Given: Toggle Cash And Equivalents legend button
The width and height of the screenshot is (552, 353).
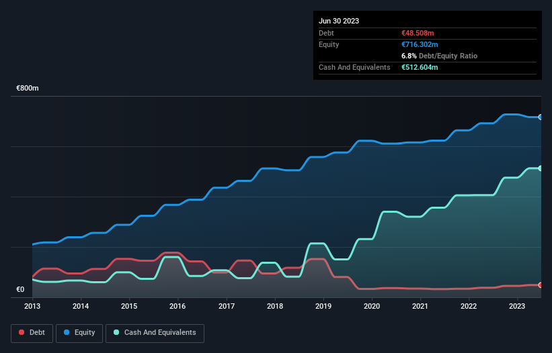Looking at the screenshot, I should point(155,333).
